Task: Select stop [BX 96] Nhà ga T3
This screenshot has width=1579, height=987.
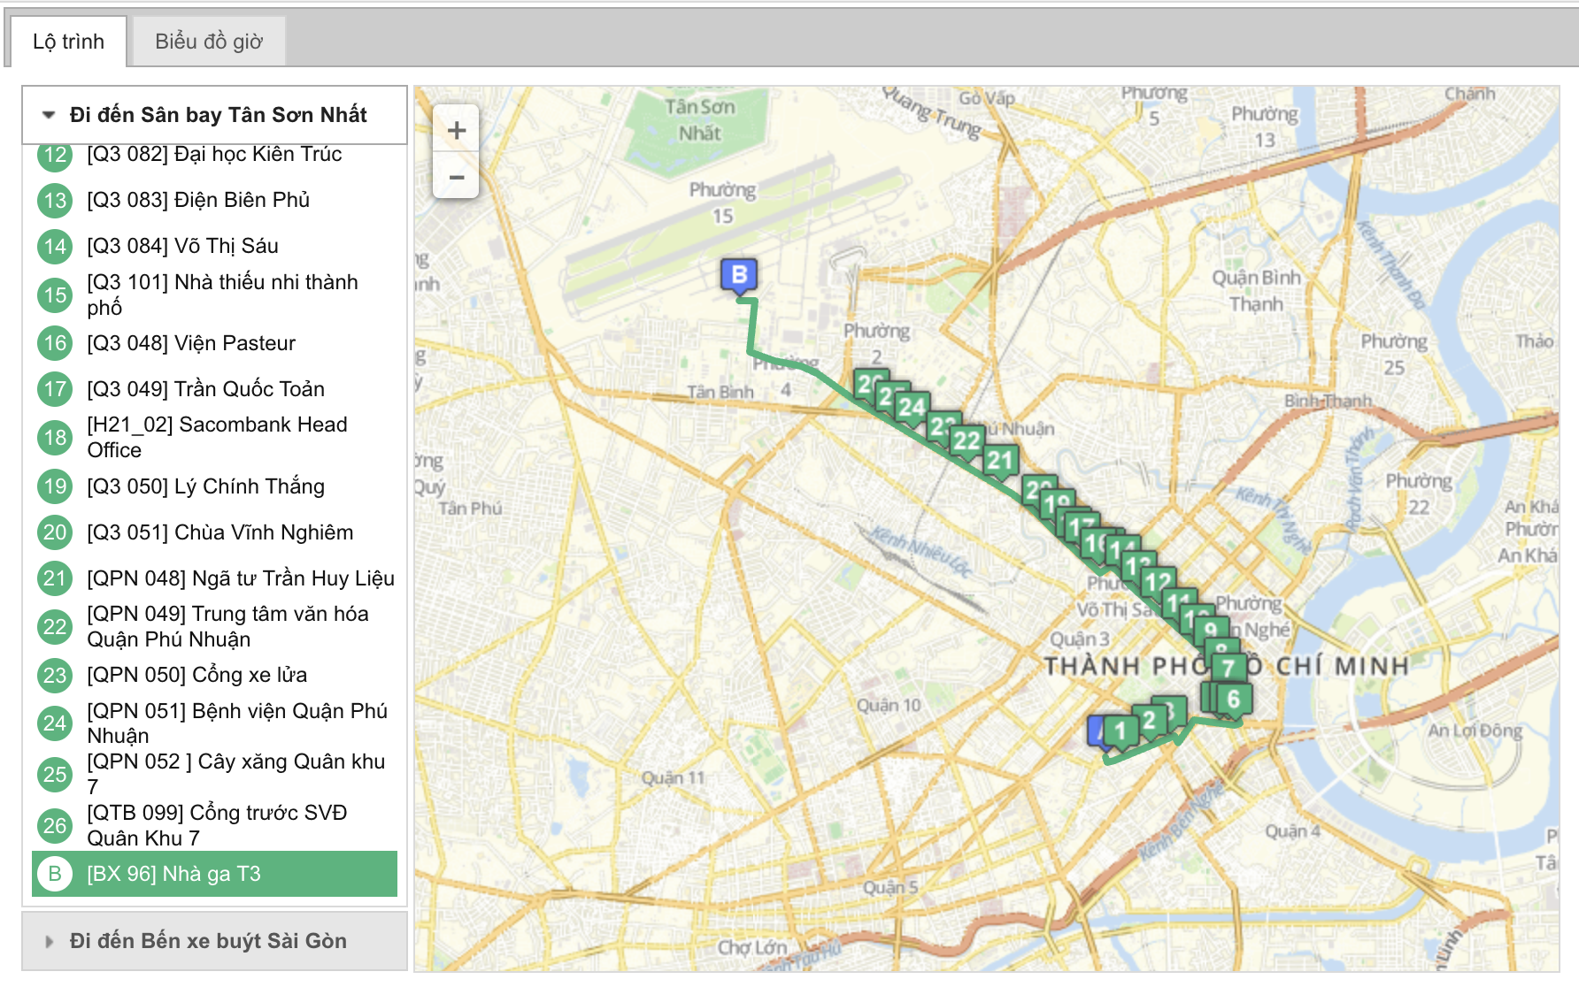Action: pos(215,874)
